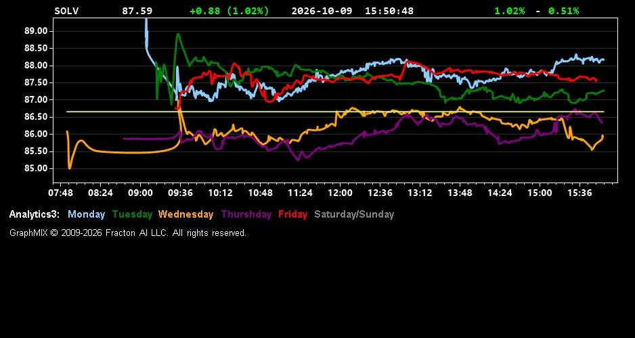The height and width of the screenshot is (338, 635).
Task: Click the 08:24 time axis label
Action: (x=100, y=193)
